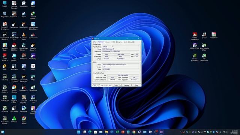
Task: Select the Photoshop CS6 desktop shortcut
Action: click(33, 99)
